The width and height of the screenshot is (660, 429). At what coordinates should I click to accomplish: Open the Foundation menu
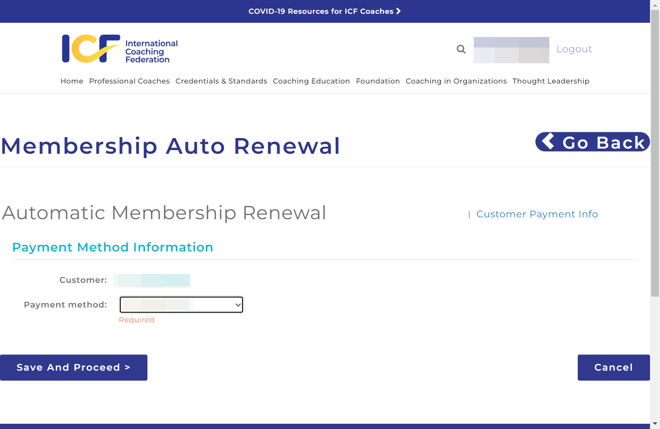(x=378, y=81)
